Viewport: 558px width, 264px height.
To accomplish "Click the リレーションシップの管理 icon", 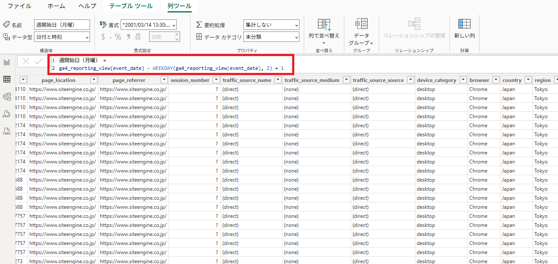I will (414, 24).
